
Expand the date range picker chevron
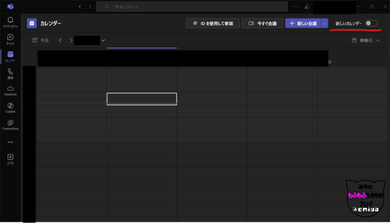click(103, 40)
